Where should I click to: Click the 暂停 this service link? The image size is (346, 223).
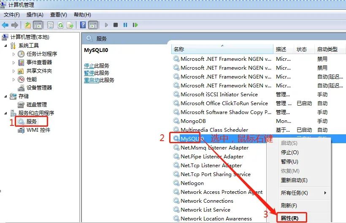tap(89, 73)
